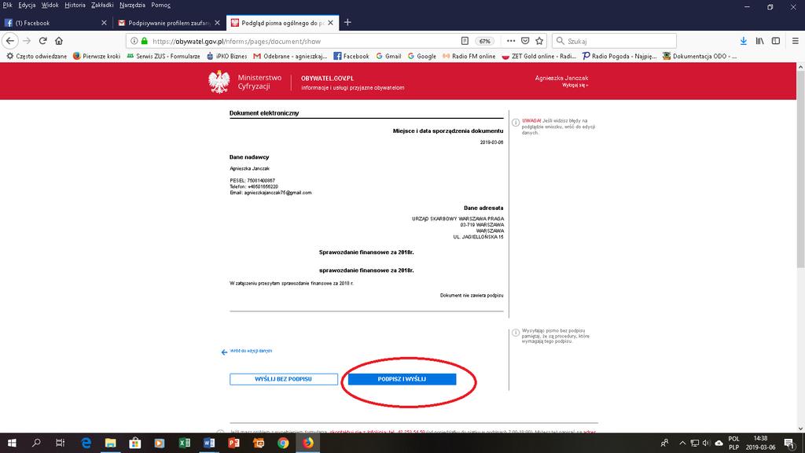Open Odebrane Gmail inbox bookmark
805x453 pixels.
(x=290, y=56)
